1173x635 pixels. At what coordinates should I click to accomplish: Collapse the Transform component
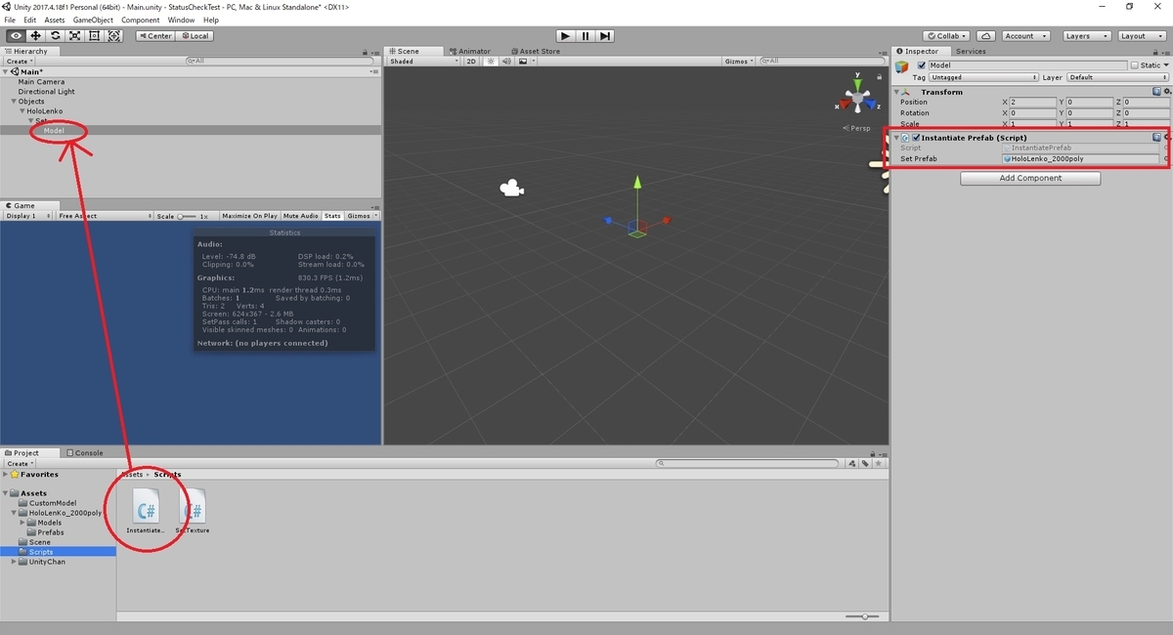pyautogui.click(x=897, y=92)
